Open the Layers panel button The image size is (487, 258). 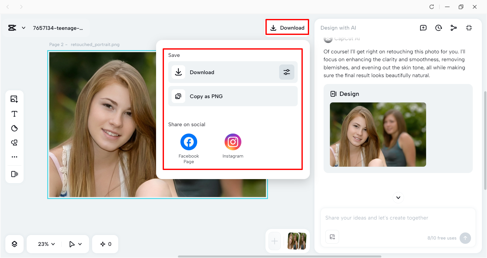click(x=14, y=244)
